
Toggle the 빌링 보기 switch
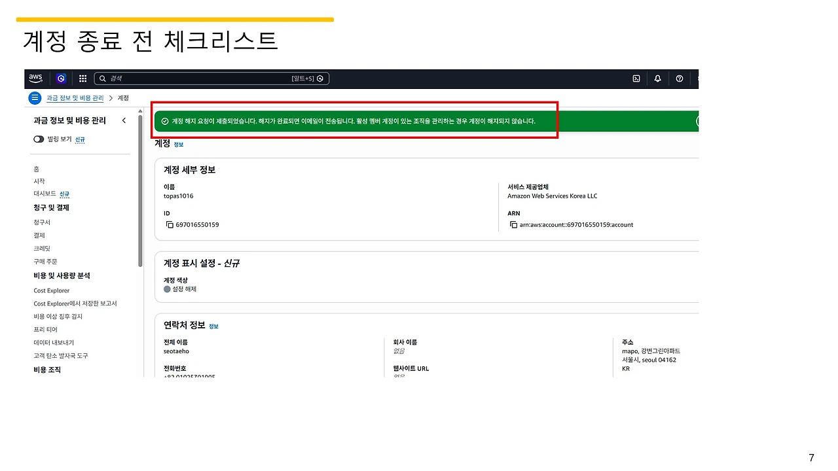pyautogui.click(x=39, y=139)
